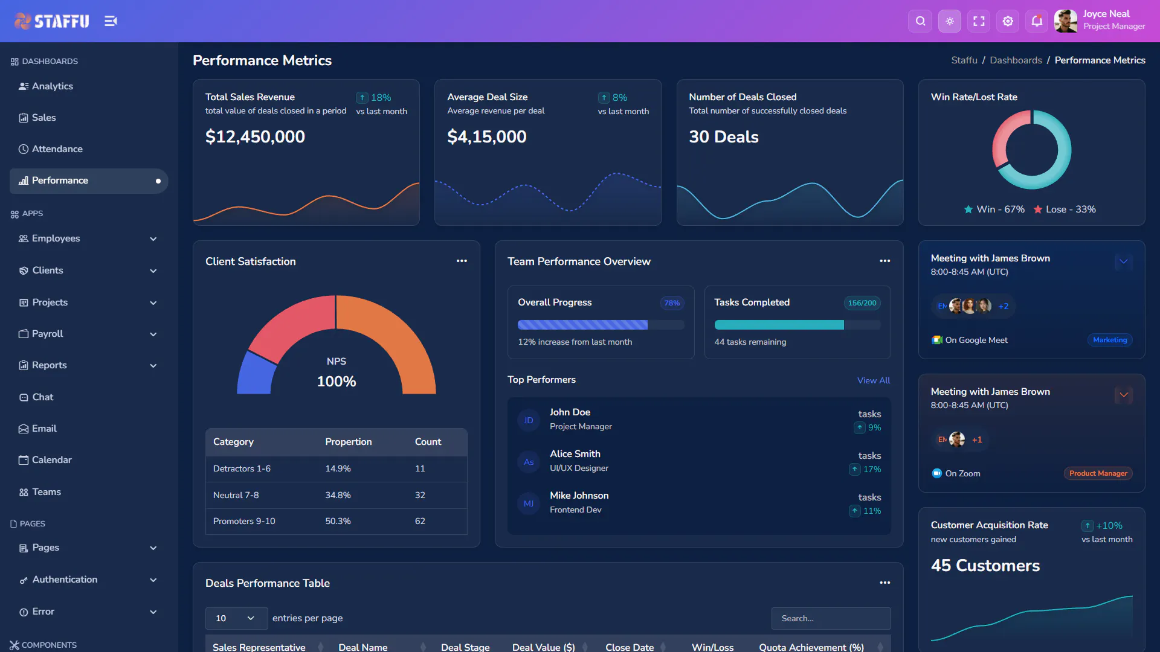Click the Dashboards breadcrumb link

click(x=1016, y=60)
